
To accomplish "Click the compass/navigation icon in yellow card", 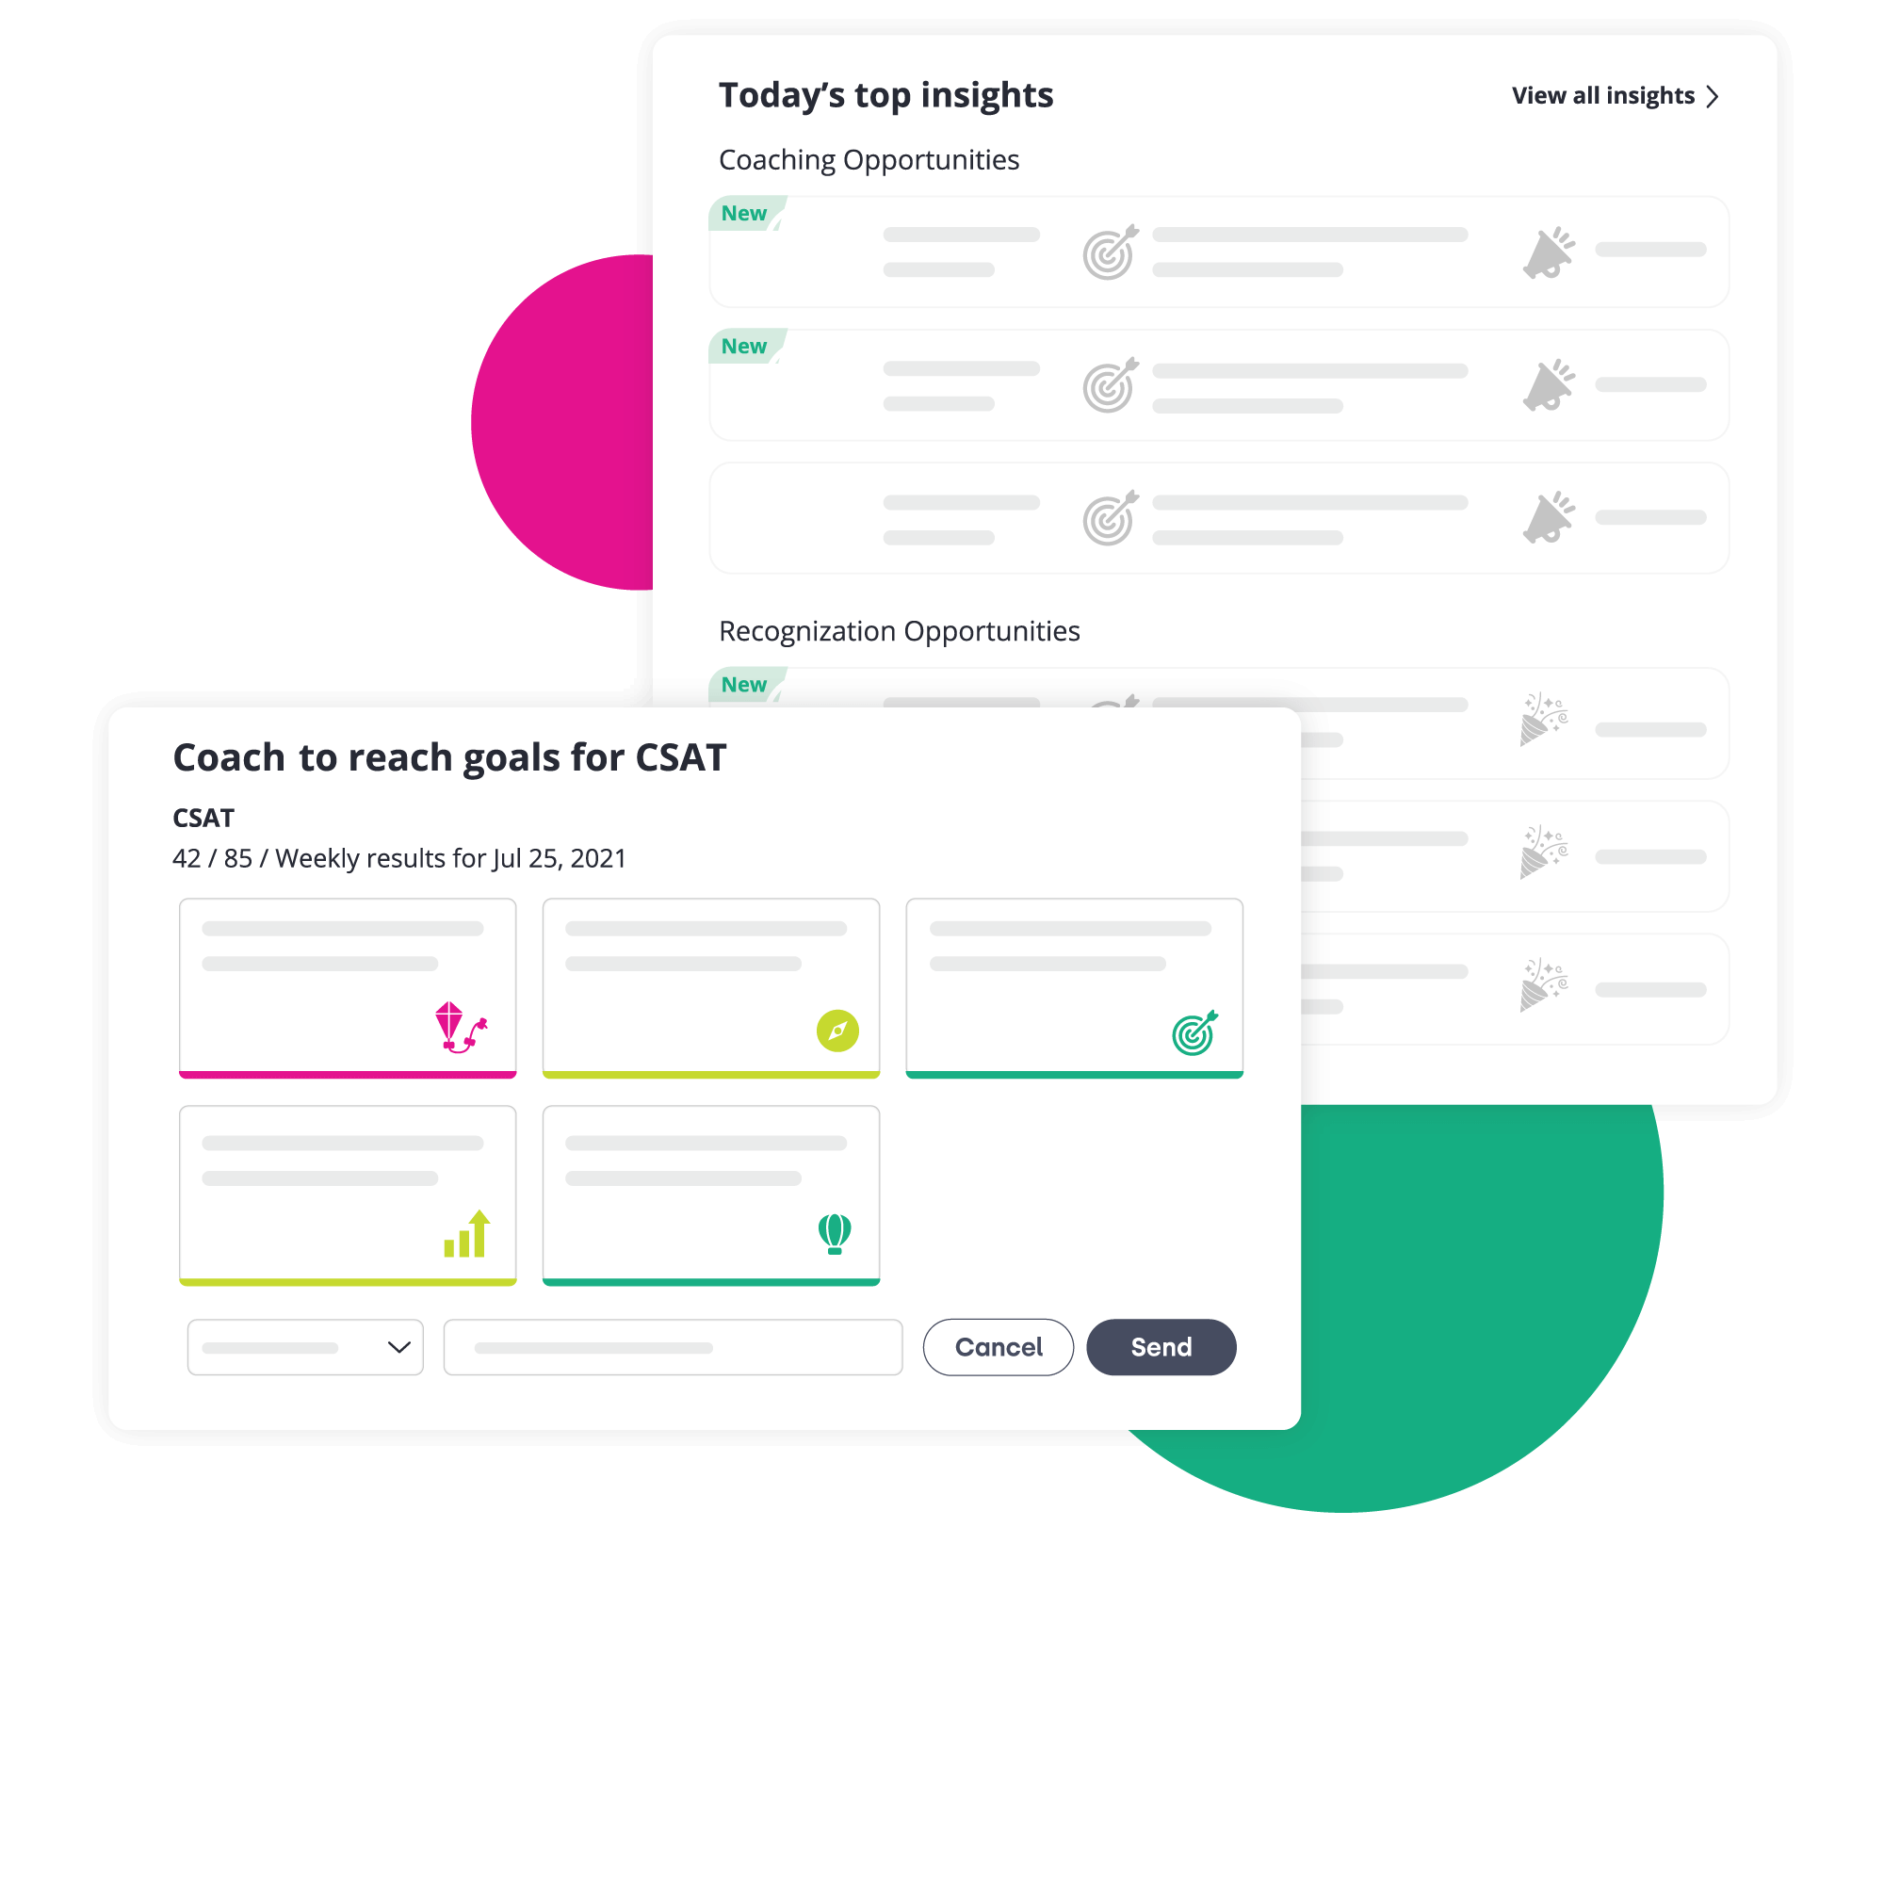I will pos(840,1030).
